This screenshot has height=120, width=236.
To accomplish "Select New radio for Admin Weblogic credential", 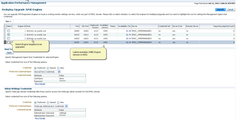I will tap(58, 102).
